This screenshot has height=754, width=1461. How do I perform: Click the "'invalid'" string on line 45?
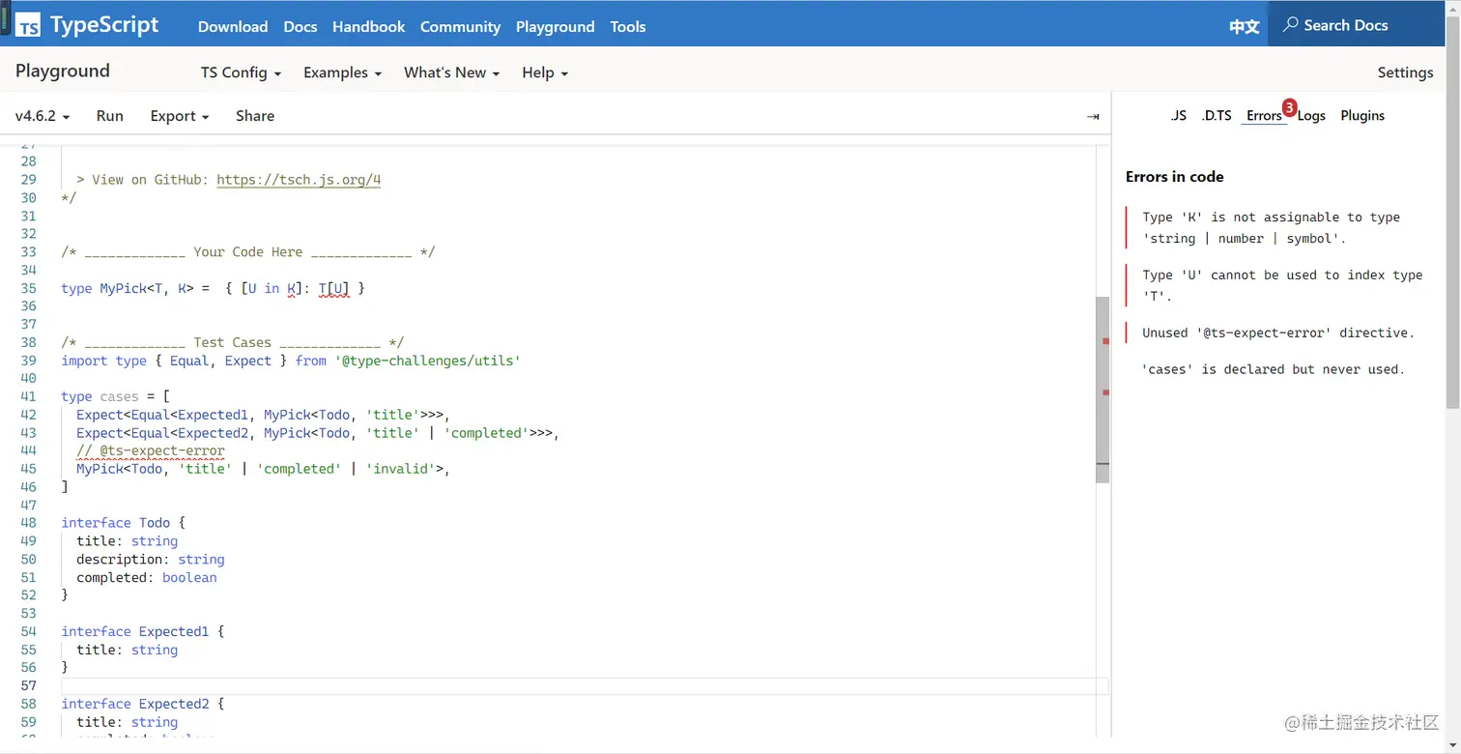(x=400, y=469)
